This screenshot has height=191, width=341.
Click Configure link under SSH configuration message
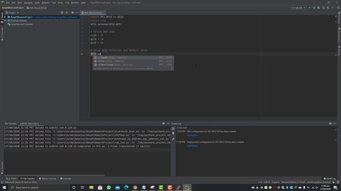pyautogui.click(x=192, y=135)
